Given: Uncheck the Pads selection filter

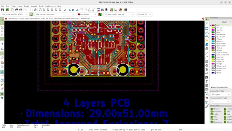Looking at the screenshot, I should tap(212, 117).
